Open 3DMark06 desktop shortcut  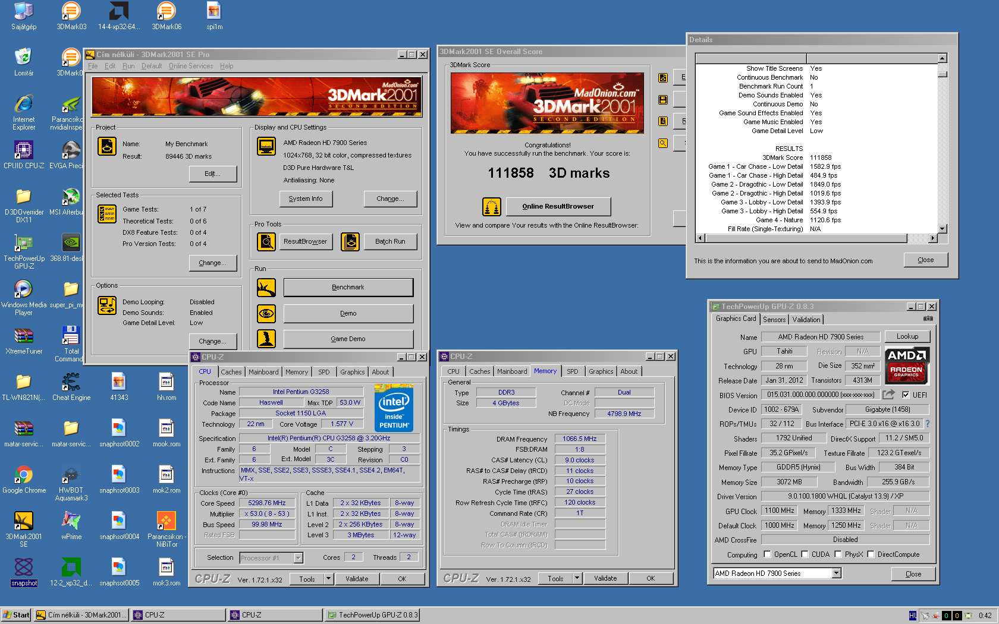point(166,16)
